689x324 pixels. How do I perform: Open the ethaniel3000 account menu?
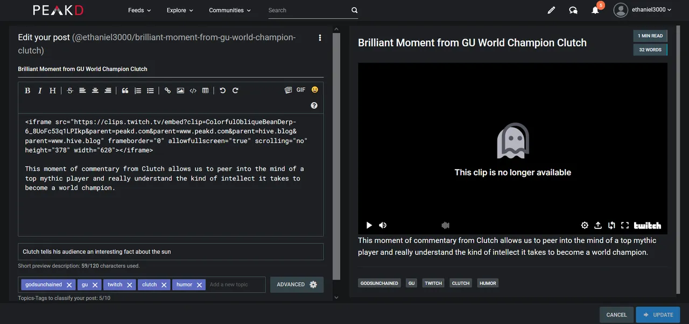coord(652,10)
